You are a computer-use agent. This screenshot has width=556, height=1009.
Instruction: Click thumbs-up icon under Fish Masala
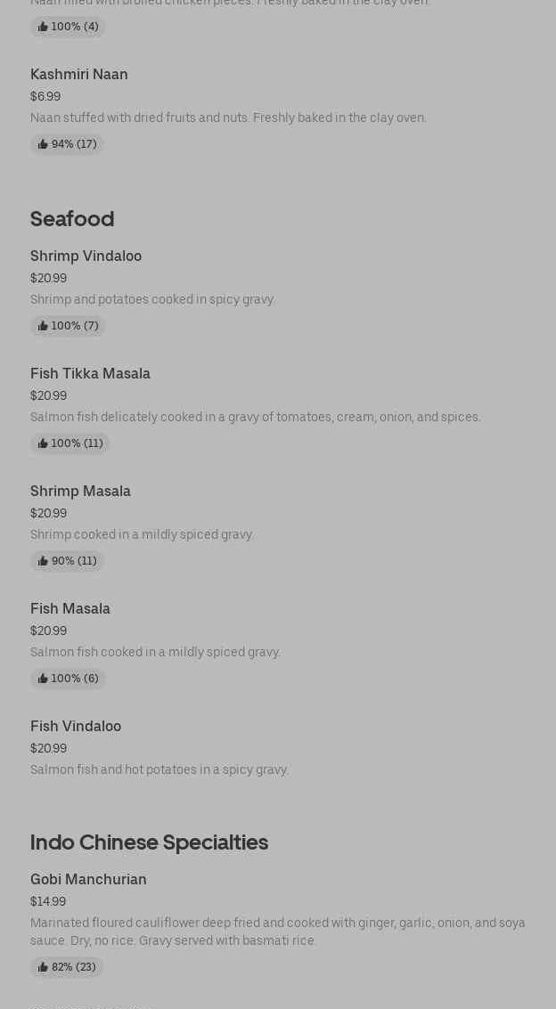coord(43,679)
